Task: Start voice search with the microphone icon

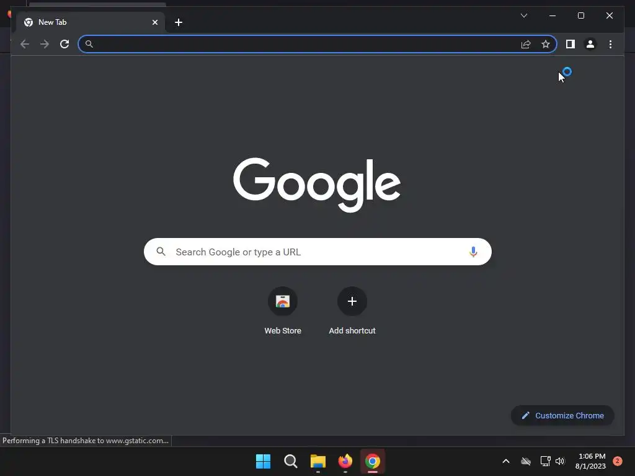Action: tap(473, 252)
